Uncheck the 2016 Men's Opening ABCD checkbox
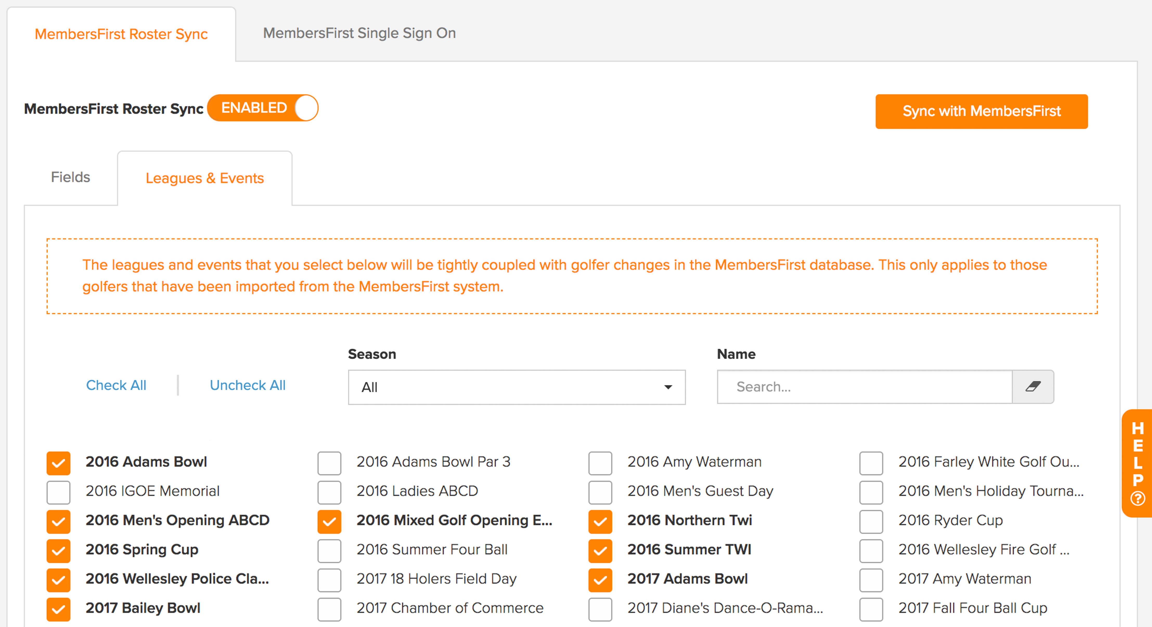The image size is (1152, 627). click(59, 521)
